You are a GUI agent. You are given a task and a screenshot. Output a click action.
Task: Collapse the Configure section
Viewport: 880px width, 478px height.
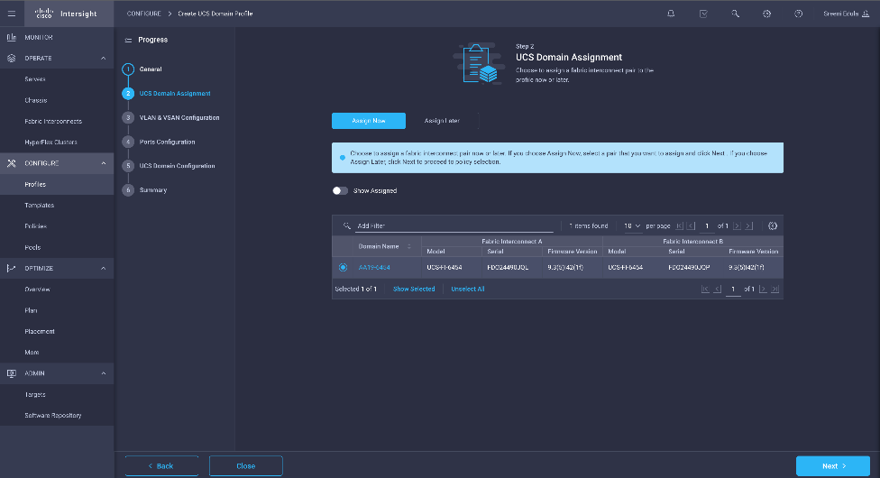coord(104,163)
